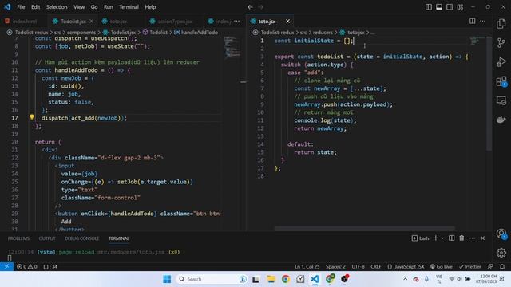The image size is (511, 287).
Task: Create a new terminal with plus icon
Action: click(436, 238)
